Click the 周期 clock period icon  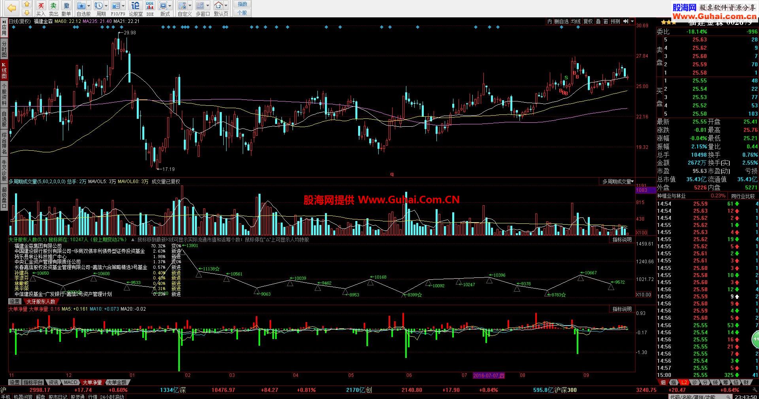point(98,6)
